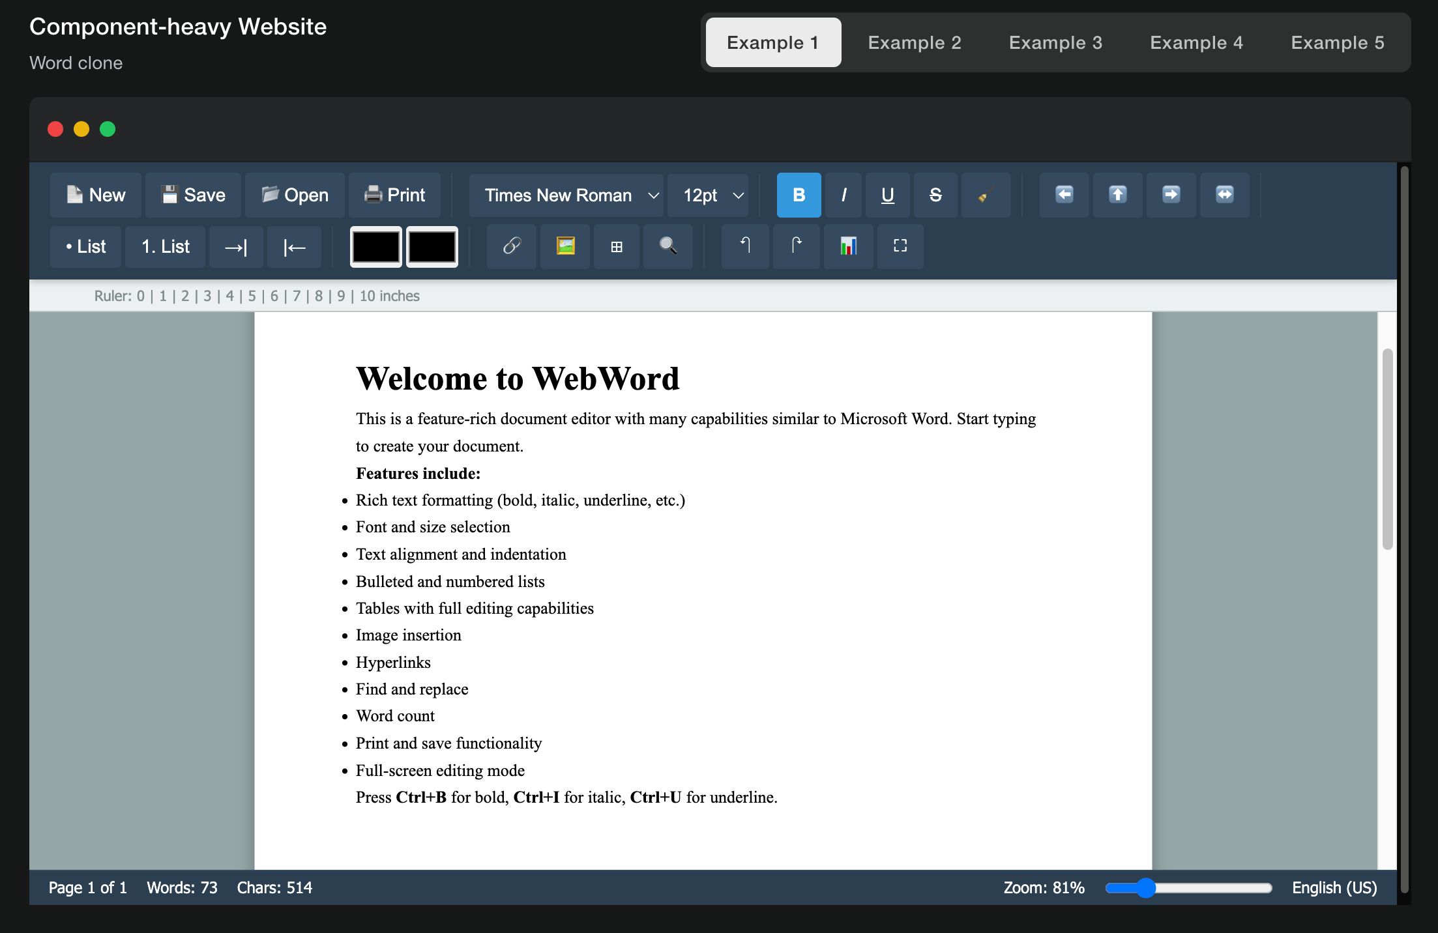1438x933 pixels.
Task: Toggle strikethrough formatting
Action: pyautogui.click(x=935, y=195)
